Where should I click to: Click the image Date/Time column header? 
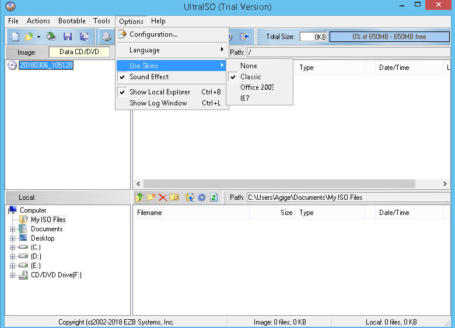[408, 68]
